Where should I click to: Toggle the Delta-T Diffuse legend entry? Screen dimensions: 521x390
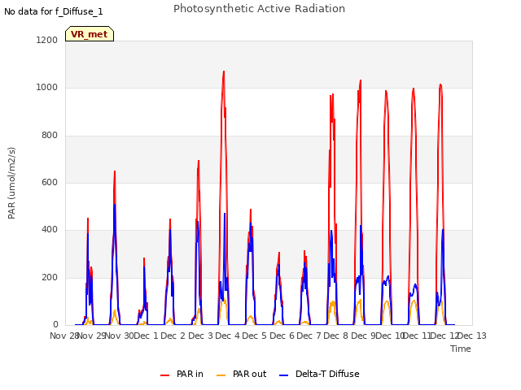click(x=319, y=374)
